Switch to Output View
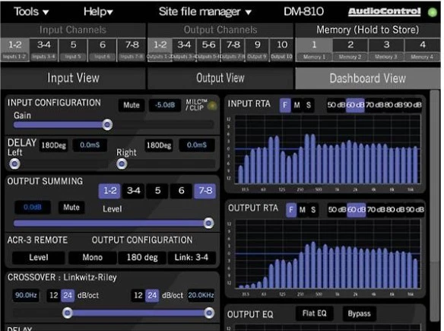 pyautogui.click(x=220, y=78)
